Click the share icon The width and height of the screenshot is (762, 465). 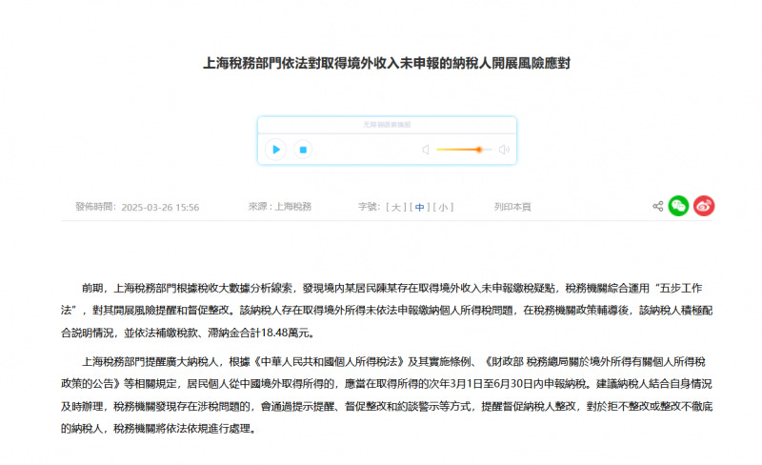[x=657, y=206]
